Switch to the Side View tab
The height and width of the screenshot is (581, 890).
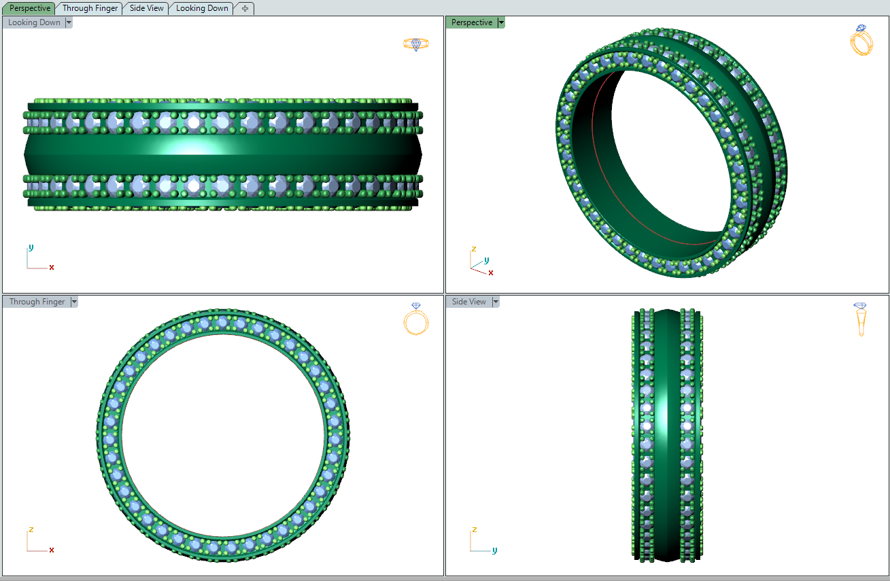click(x=147, y=9)
